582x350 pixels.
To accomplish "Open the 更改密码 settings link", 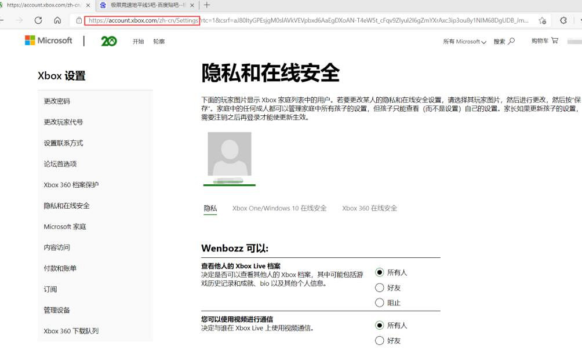I will (x=57, y=101).
